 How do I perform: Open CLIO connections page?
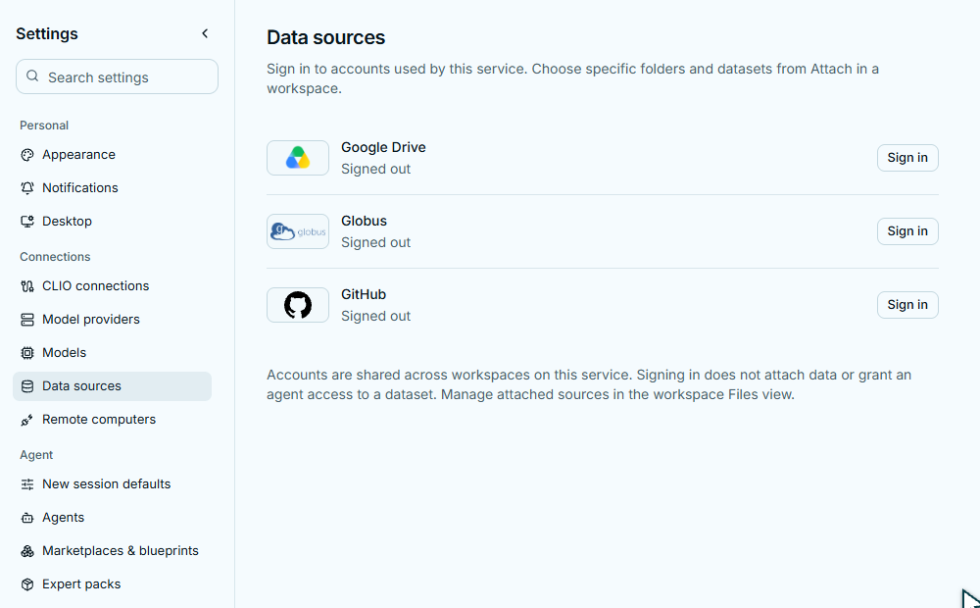click(113, 286)
